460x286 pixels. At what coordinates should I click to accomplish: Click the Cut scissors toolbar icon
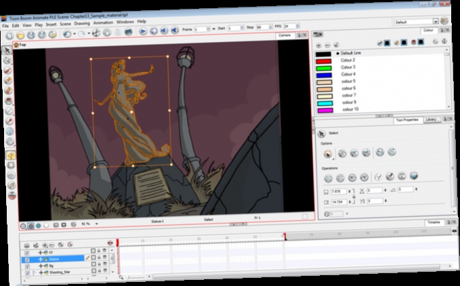click(96, 32)
